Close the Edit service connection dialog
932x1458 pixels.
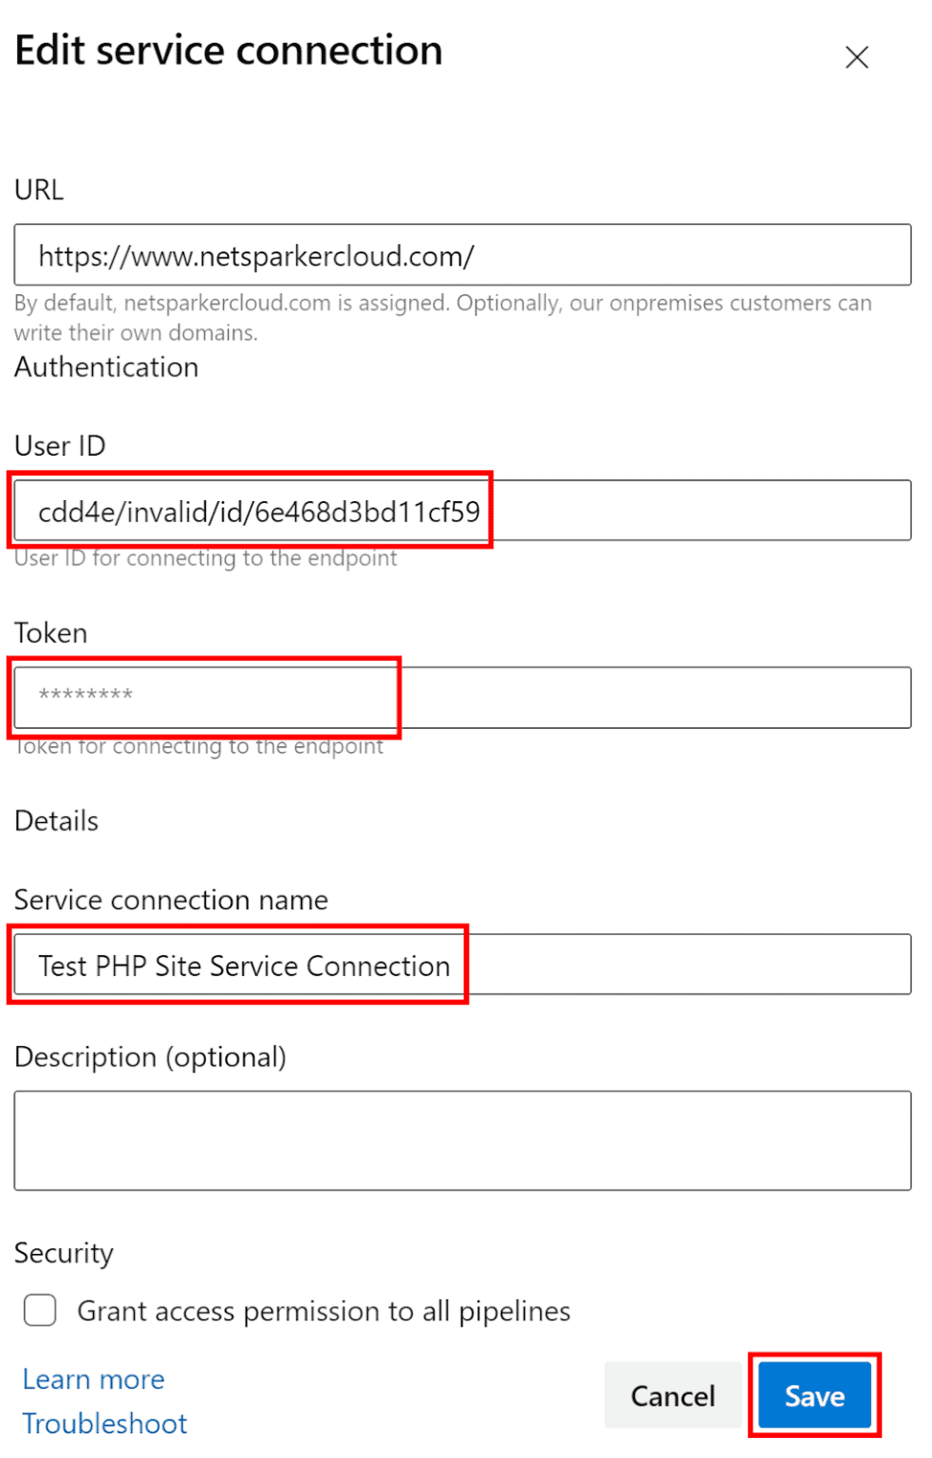click(x=855, y=57)
